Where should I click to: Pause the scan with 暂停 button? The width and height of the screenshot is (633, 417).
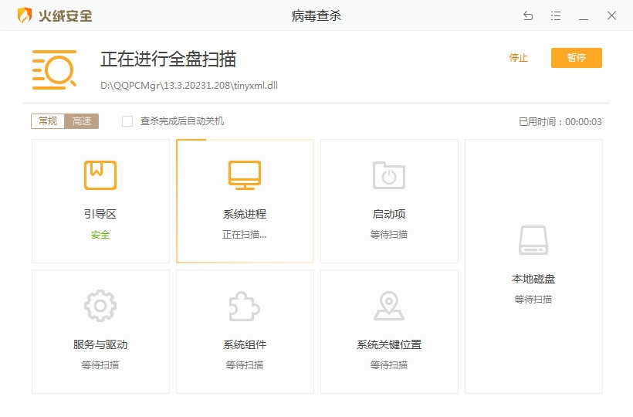point(576,58)
